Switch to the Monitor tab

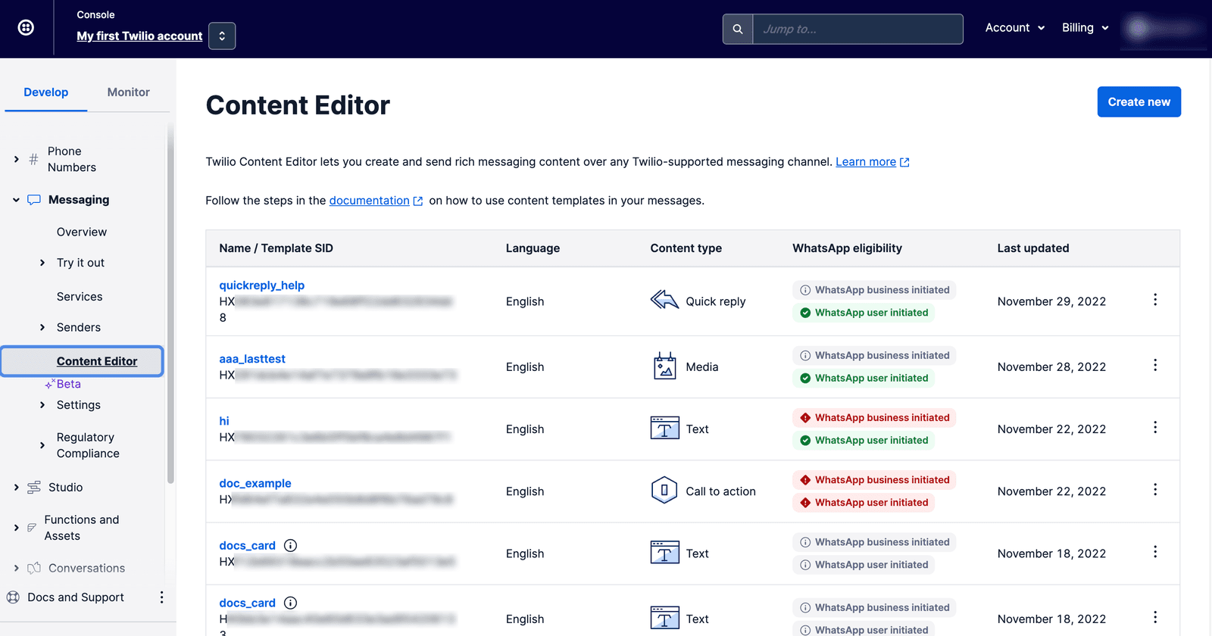[x=128, y=92]
